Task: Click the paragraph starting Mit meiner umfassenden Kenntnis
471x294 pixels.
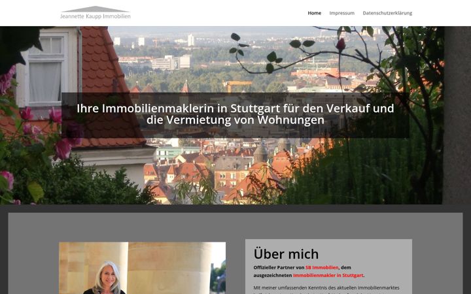Action: (x=326, y=289)
